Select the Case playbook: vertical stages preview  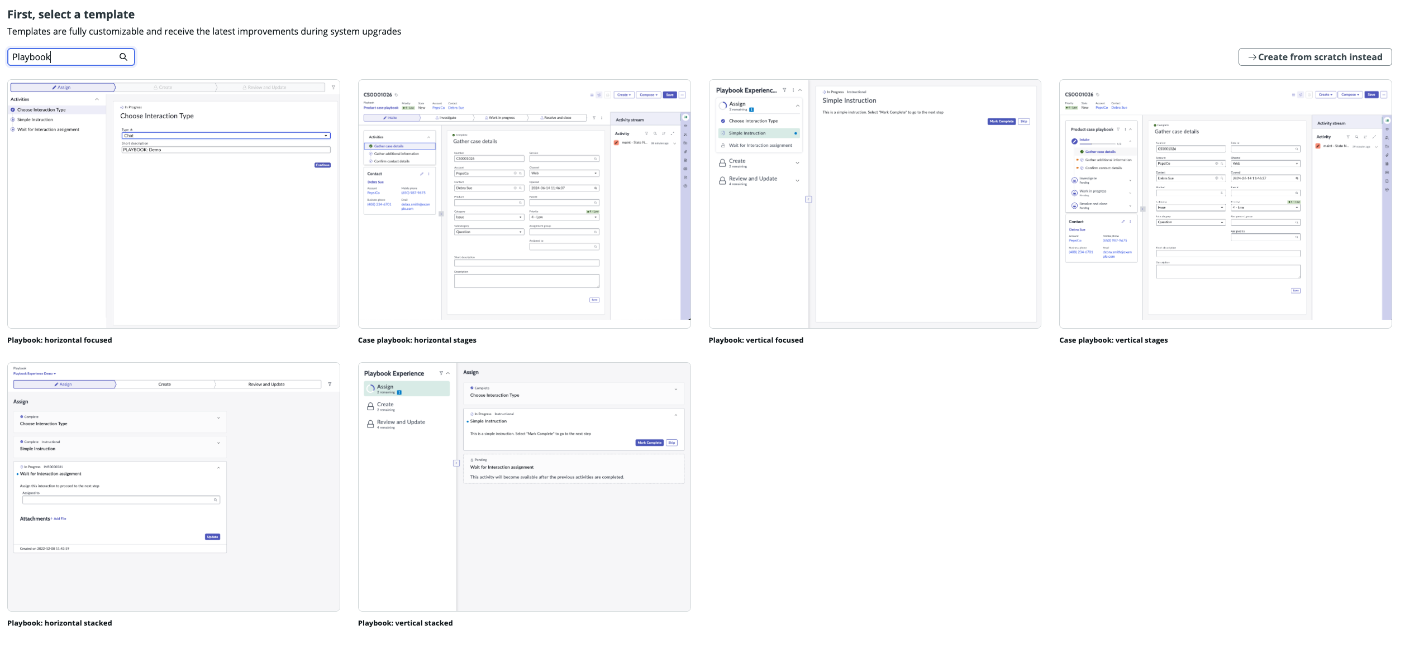[1225, 204]
